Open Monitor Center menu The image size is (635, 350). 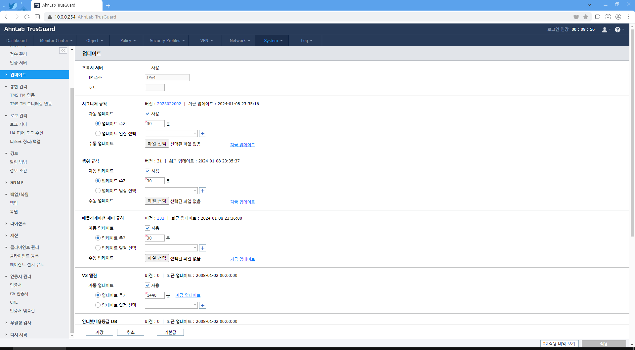pyautogui.click(x=56, y=40)
